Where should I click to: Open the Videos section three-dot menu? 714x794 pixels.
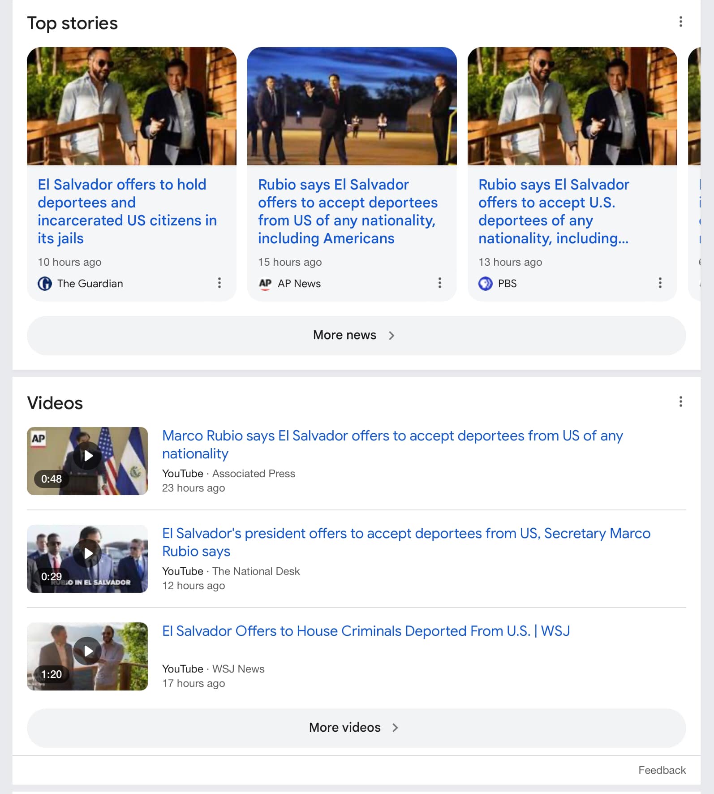(680, 402)
